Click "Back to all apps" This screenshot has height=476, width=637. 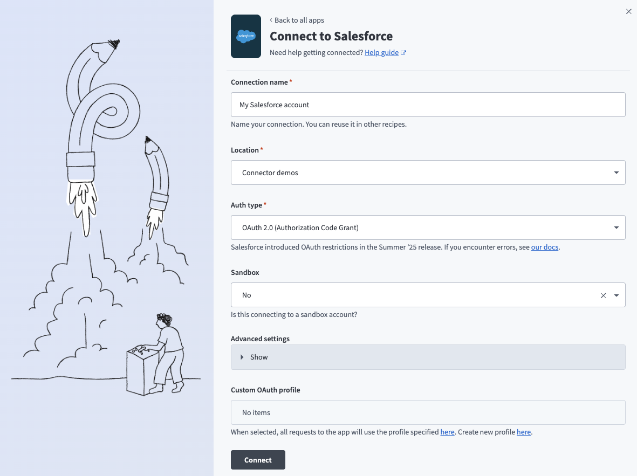300,20
